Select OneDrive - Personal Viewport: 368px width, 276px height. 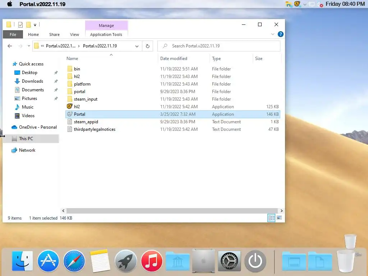point(37,127)
